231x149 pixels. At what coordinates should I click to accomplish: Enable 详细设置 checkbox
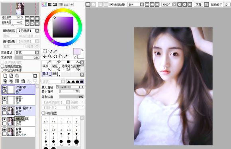[43, 113]
